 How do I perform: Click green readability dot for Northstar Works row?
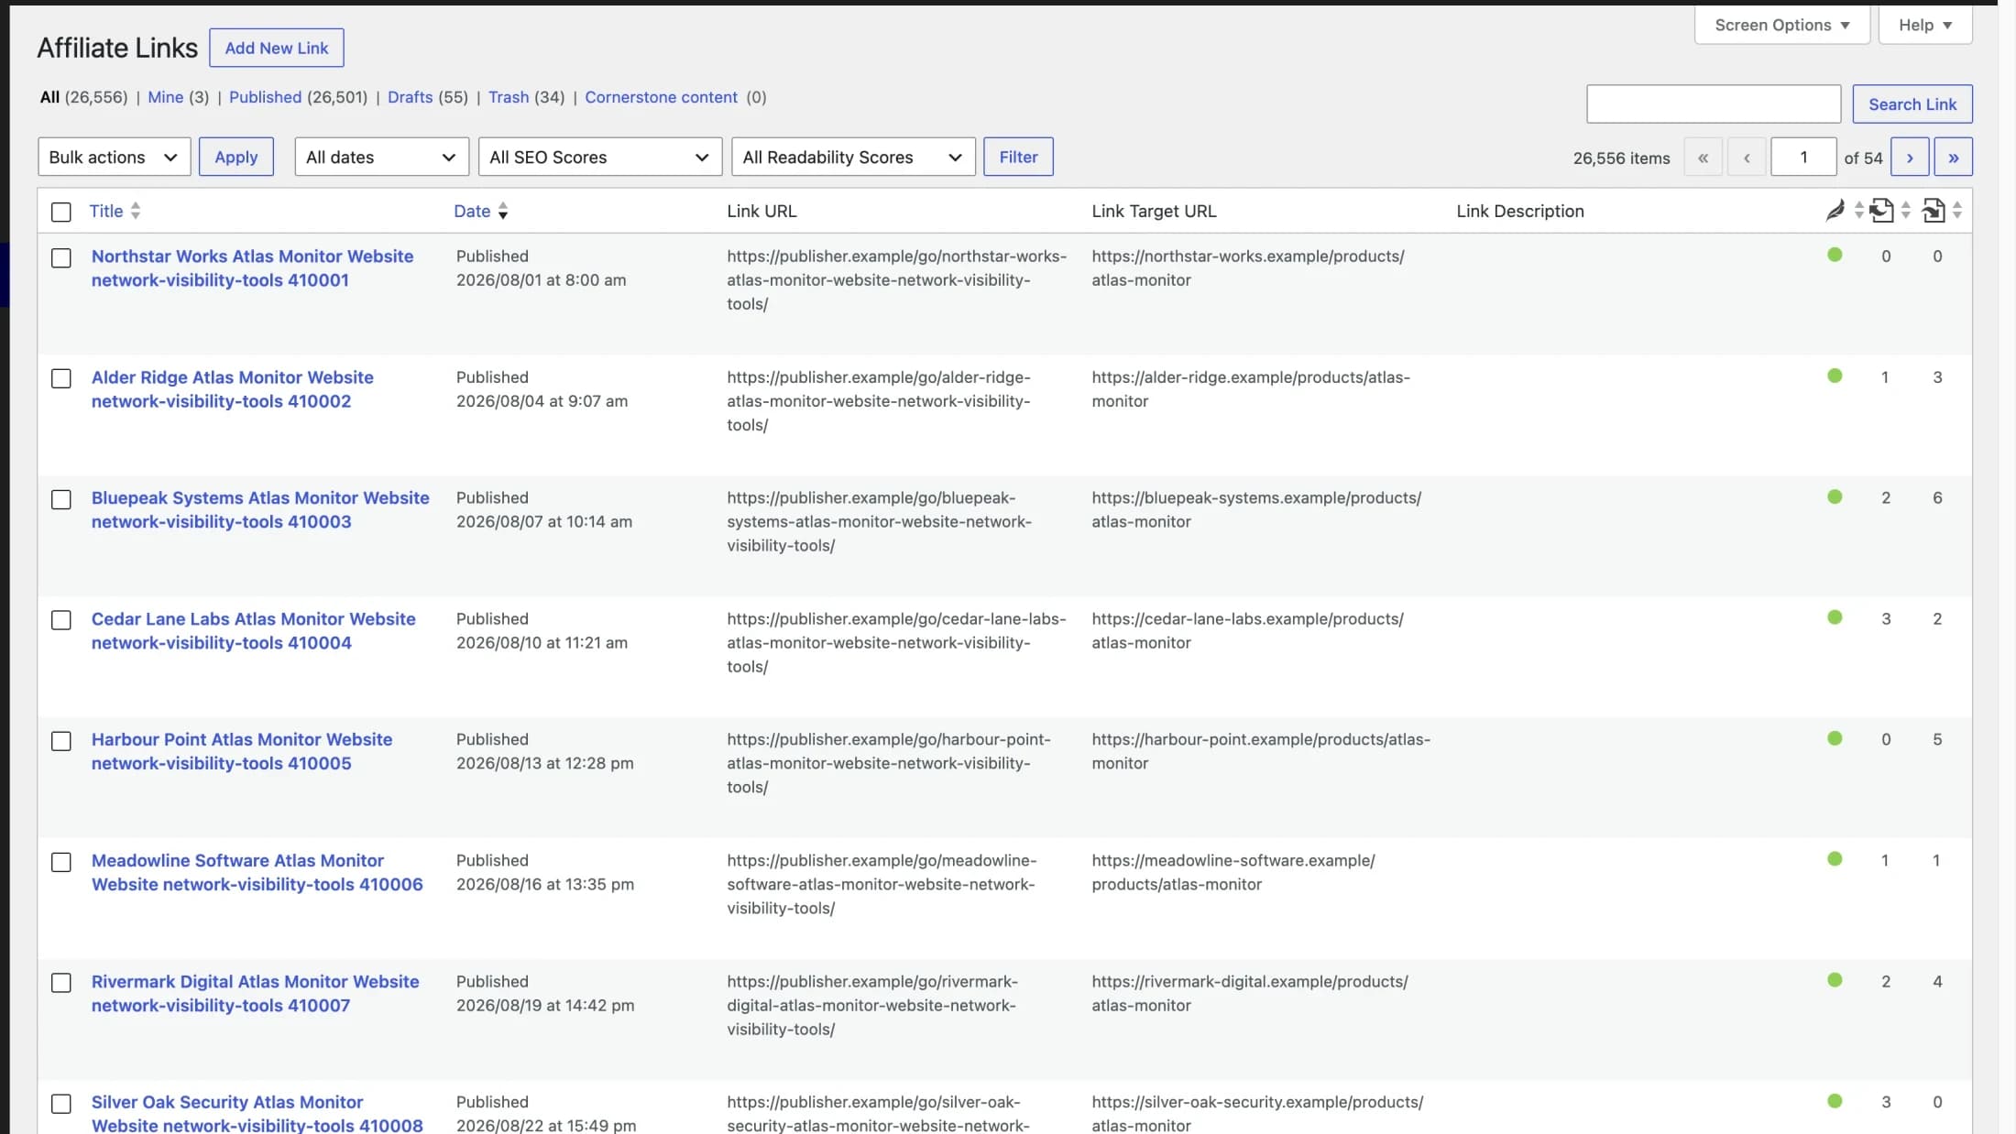[x=1835, y=255]
